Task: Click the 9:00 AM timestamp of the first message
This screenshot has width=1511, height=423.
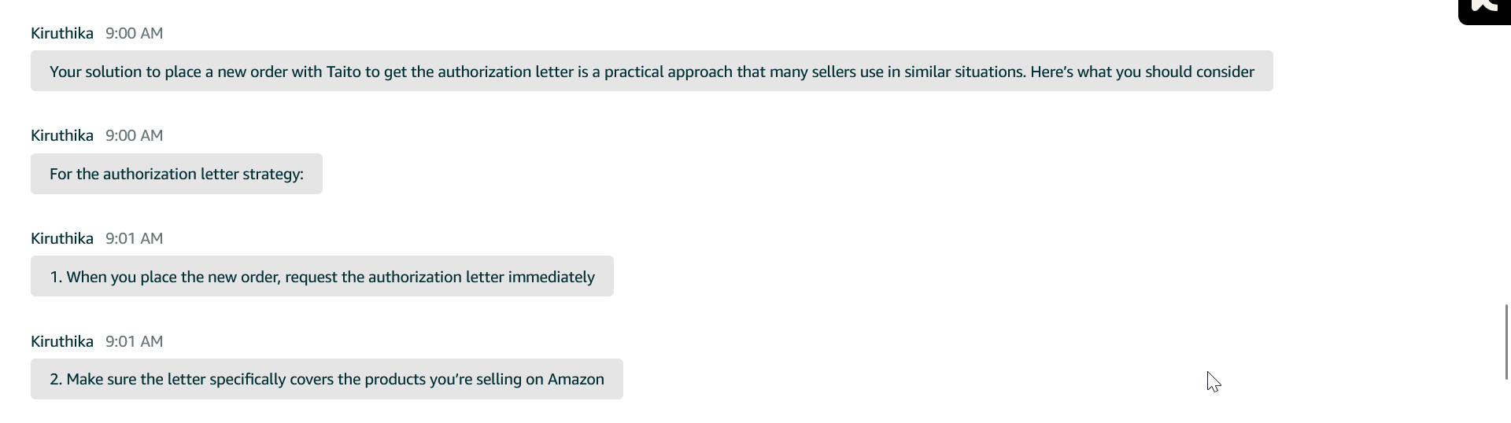Action: [135, 33]
